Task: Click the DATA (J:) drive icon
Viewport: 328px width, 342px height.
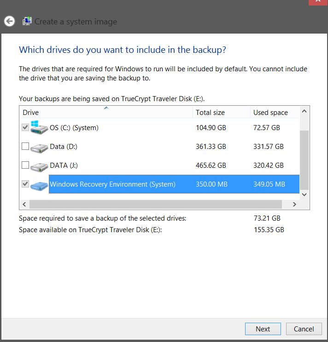Action: pos(39,167)
